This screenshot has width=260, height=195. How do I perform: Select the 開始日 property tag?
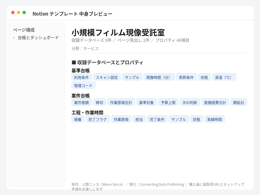pos(239,102)
